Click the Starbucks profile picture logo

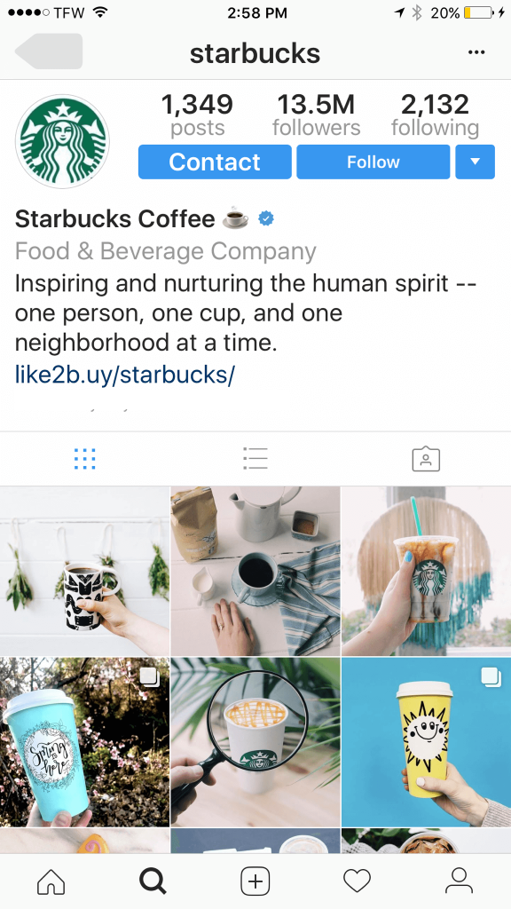62,141
